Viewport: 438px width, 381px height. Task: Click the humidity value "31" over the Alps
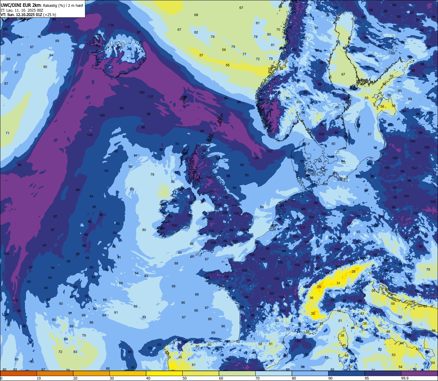(x=338, y=283)
